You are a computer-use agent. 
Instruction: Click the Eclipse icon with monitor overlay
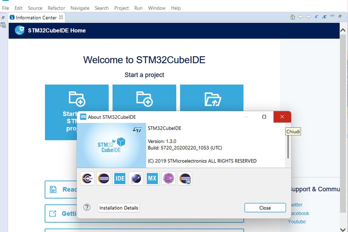185,179
